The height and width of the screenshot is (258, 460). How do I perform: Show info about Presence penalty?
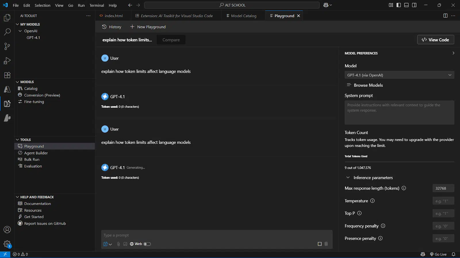pyautogui.click(x=380, y=238)
